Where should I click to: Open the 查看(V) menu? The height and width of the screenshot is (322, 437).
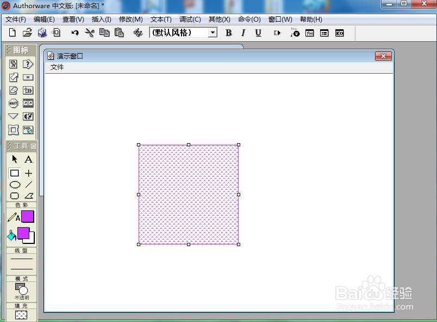click(73, 20)
